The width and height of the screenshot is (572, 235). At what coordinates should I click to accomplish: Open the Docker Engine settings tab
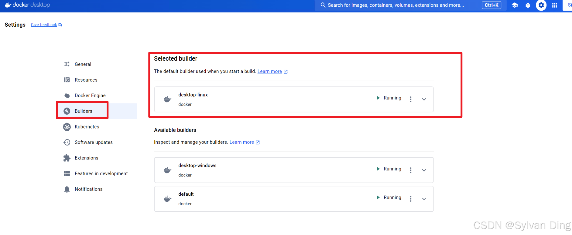(x=97, y=96)
